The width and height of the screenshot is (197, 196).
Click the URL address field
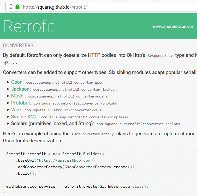101,7
